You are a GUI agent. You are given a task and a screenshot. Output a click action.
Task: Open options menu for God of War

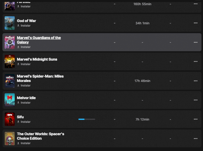[x=195, y=23]
